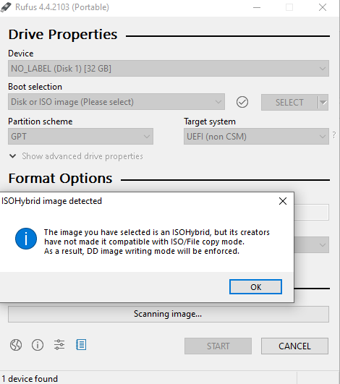Open the Target system UEFI dropdown
340x384 pixels.
click(x=256, y=137)
